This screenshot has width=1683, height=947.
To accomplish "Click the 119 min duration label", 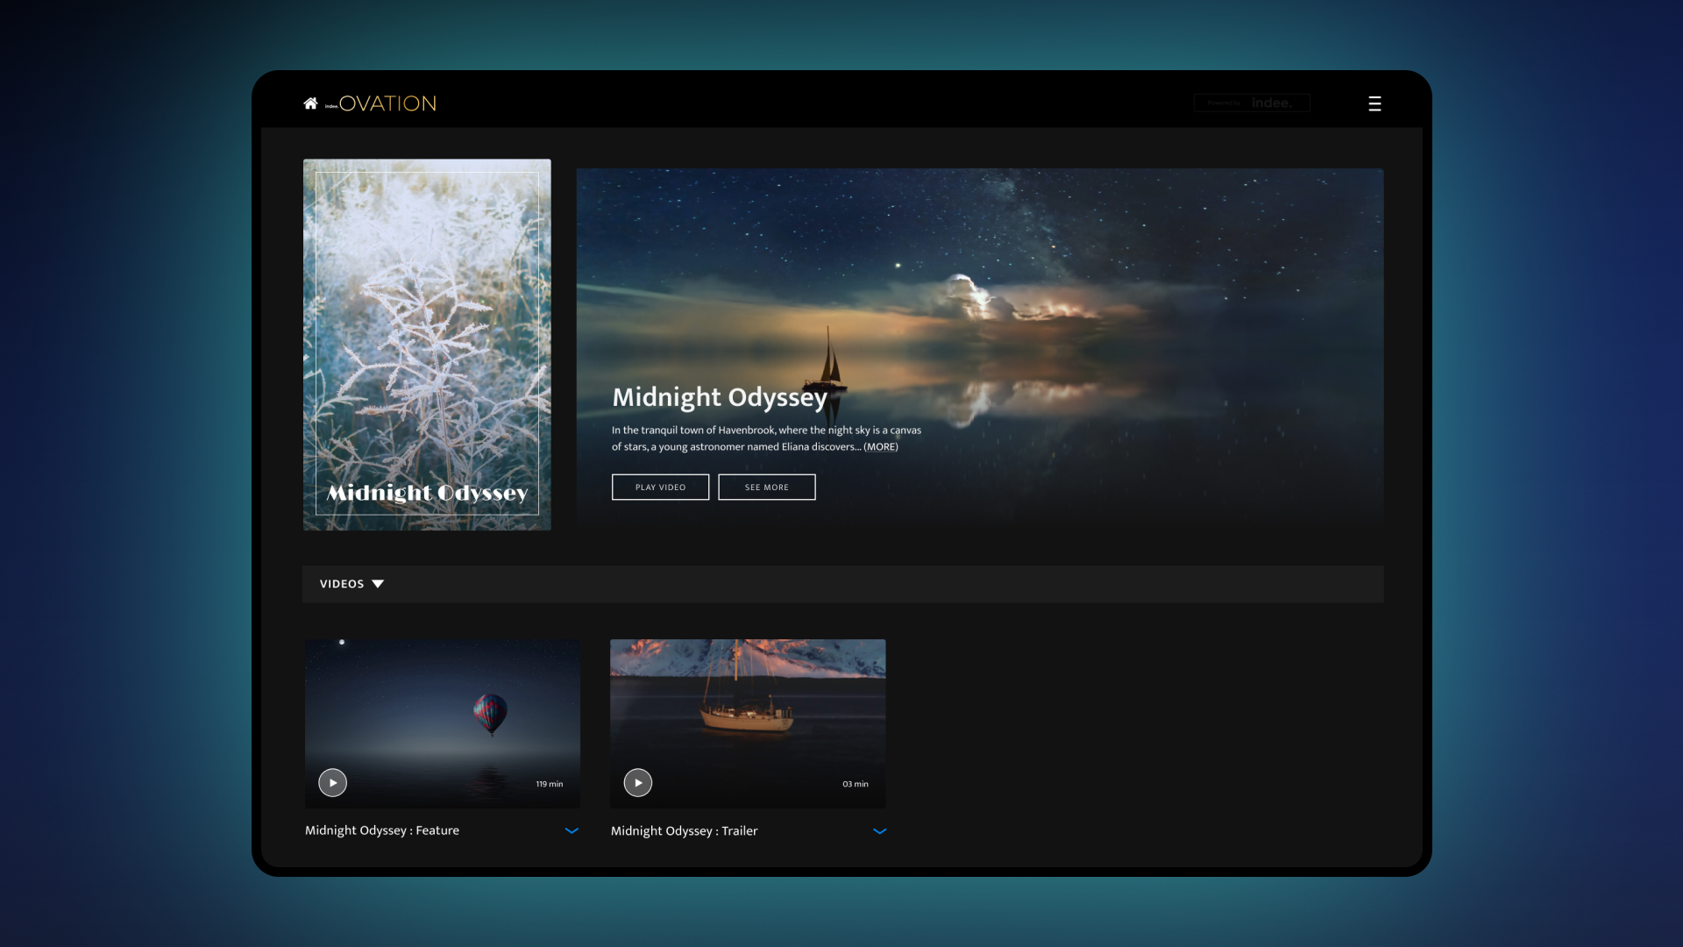I will click(549, 783).
